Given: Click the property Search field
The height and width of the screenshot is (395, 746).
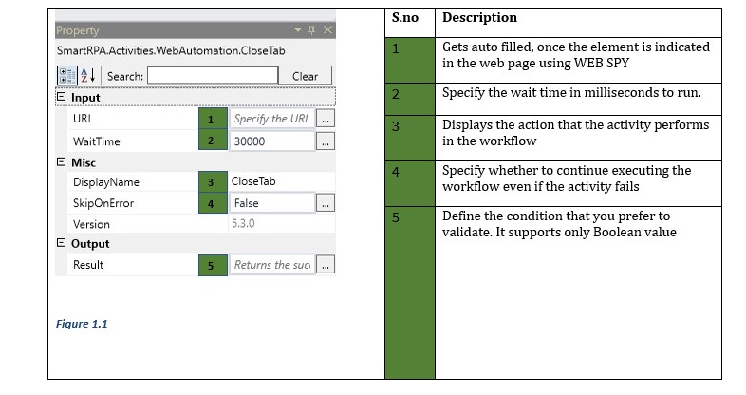Looking at the screenshot, I should 213,76.
